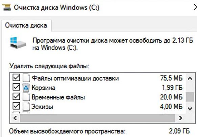Image resolution: width=197 pixels, height=137 pixels.
Task: Click file icon next to Временные файлы
Action: click(x=26, y=97)
